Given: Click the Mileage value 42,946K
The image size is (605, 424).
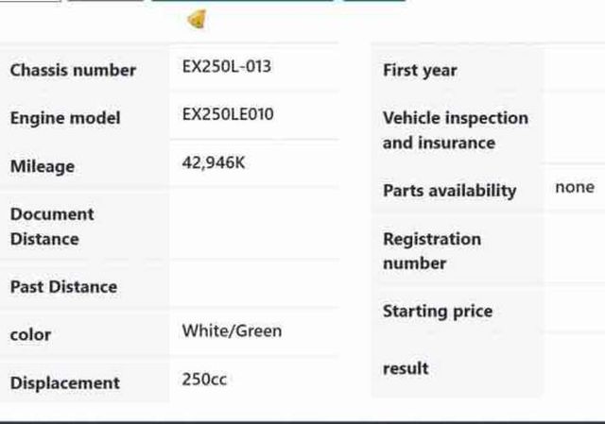Looking at the screenshot, I should pyautogui.click(x=214, y=162).
